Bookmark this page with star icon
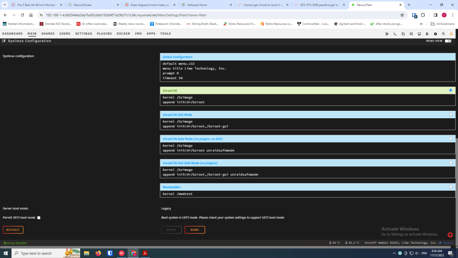 point(402,15)
